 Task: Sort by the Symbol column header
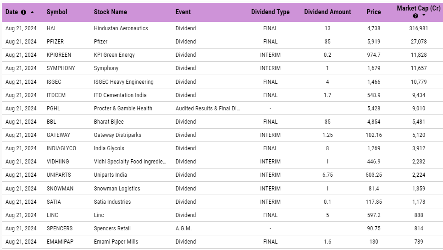coord(57,12)
